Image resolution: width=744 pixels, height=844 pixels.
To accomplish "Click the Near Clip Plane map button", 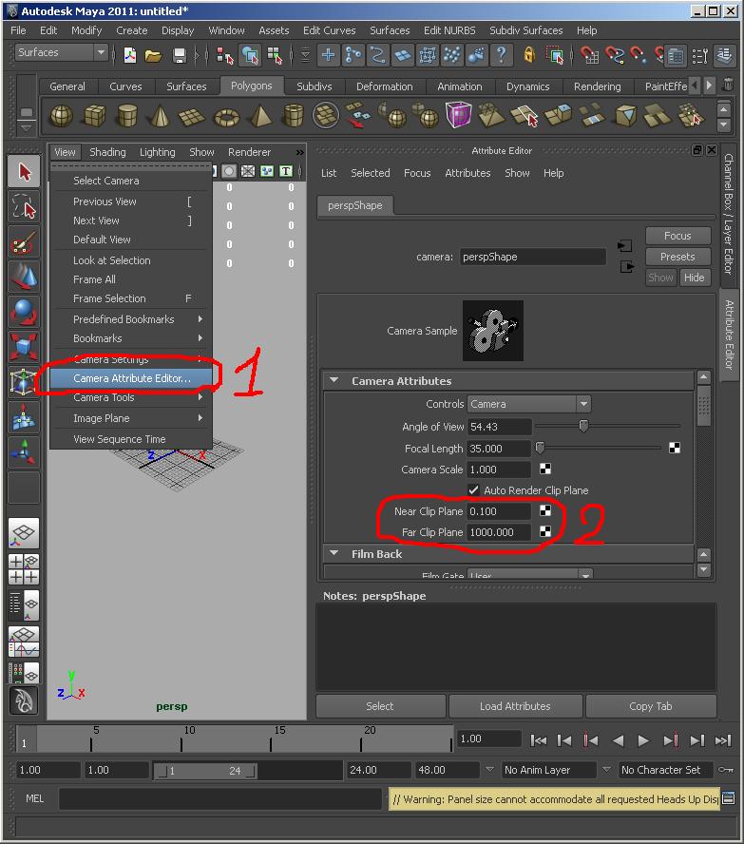I will pos(545,511).
